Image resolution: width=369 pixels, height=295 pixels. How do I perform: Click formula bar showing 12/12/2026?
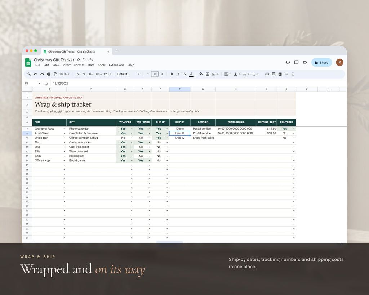click(x=198, y=83)
